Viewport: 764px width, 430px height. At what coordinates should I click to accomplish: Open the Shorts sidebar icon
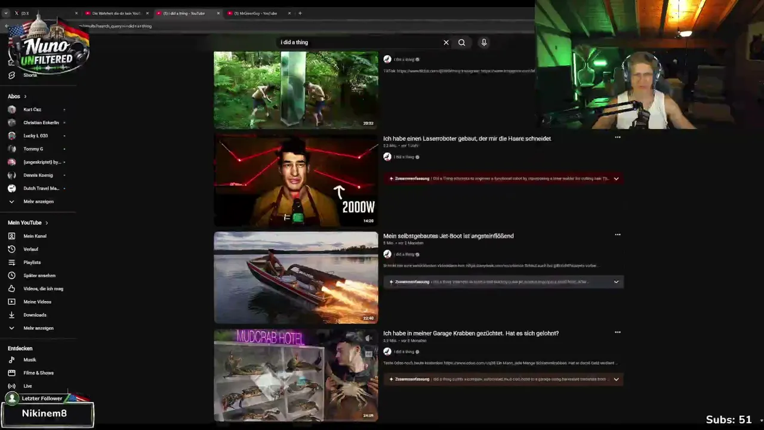[11, 75]
